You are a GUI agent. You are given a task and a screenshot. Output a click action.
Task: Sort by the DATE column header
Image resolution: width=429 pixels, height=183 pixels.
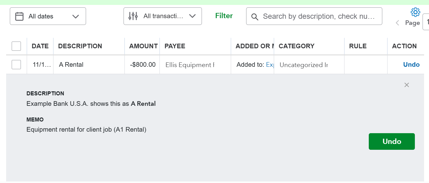coord(40,46)
